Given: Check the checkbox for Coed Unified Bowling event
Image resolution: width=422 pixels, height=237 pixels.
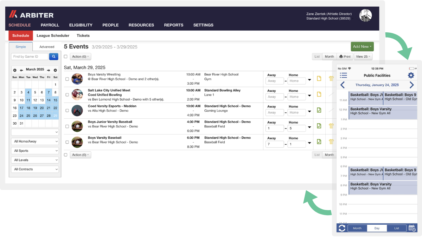Looking at the screenshot, I should (66, 94).
